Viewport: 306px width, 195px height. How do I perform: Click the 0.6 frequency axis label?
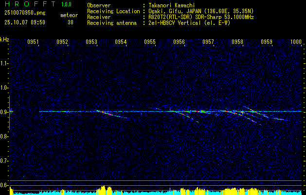(4, 185)
